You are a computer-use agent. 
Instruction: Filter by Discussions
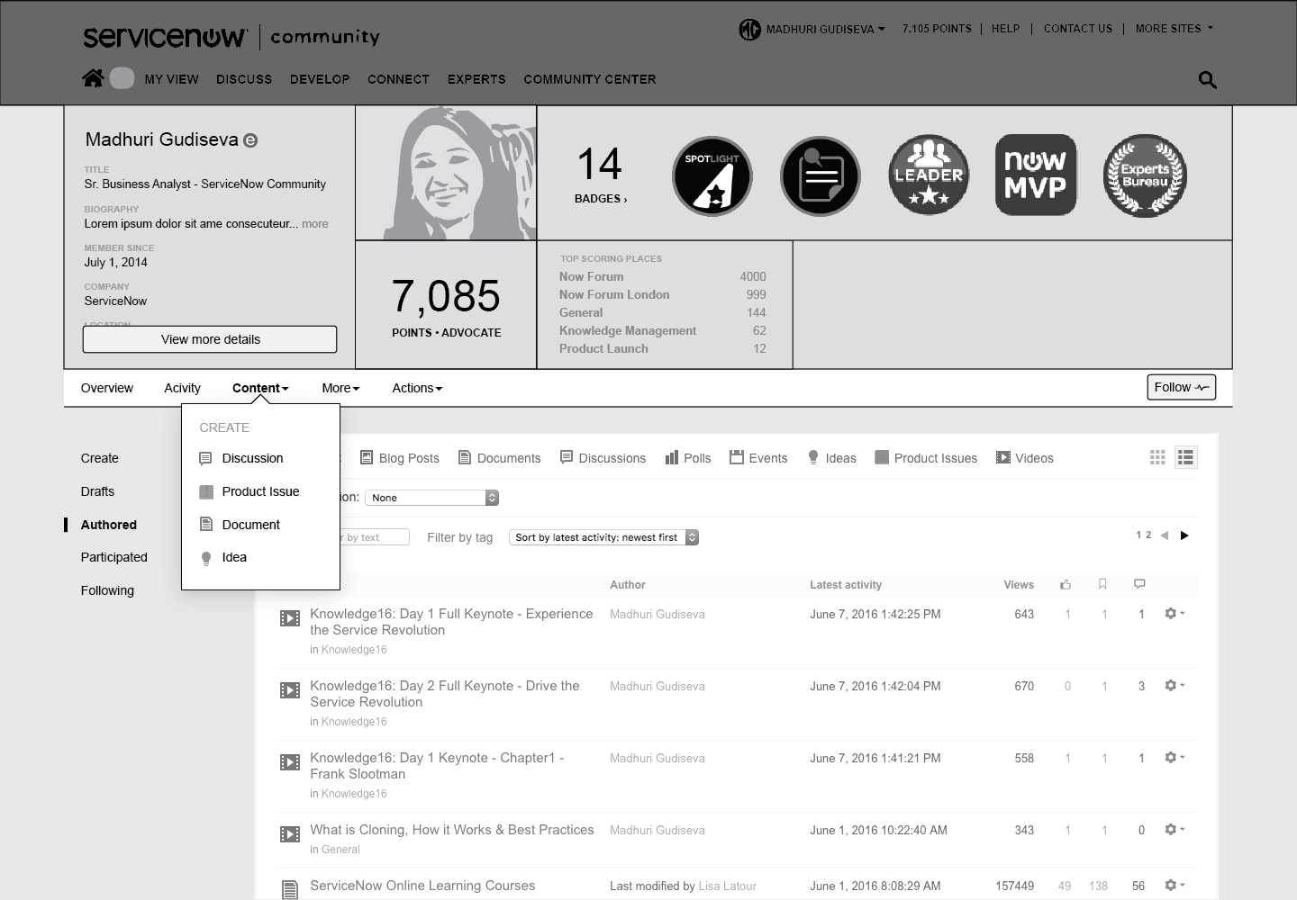[x=603, y=458]
